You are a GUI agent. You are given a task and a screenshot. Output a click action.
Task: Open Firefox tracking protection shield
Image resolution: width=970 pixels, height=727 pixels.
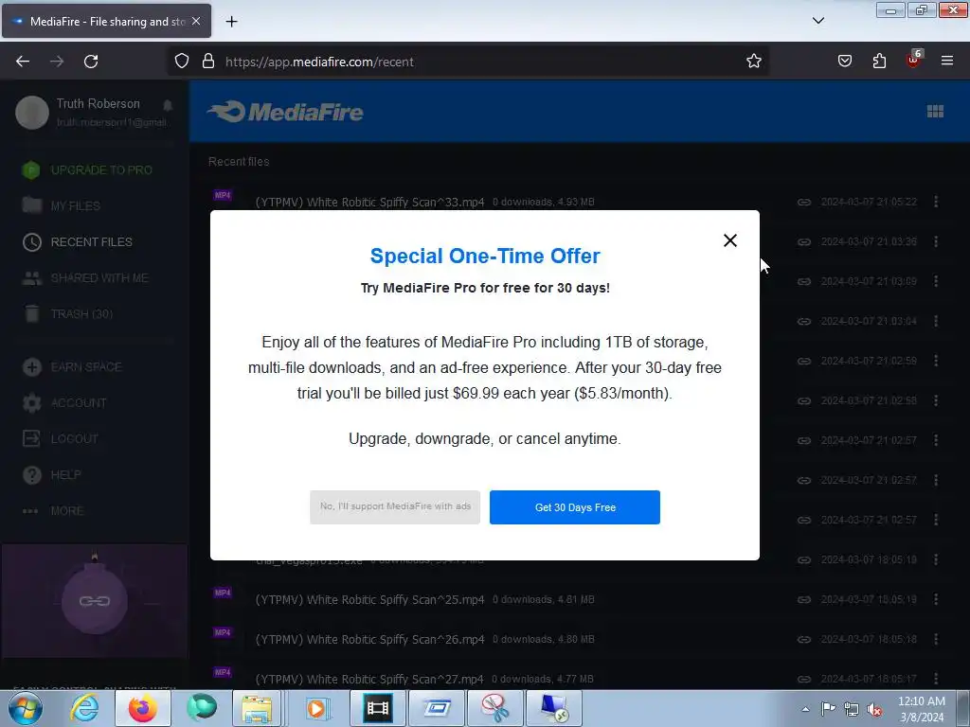coord(181,62)
